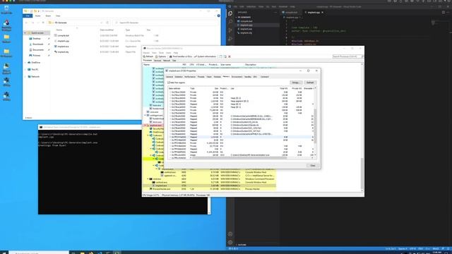Open the View tab in File Explorer ribbon
The height and width of the screenshot is (254, 452).
tap(58, 16)
